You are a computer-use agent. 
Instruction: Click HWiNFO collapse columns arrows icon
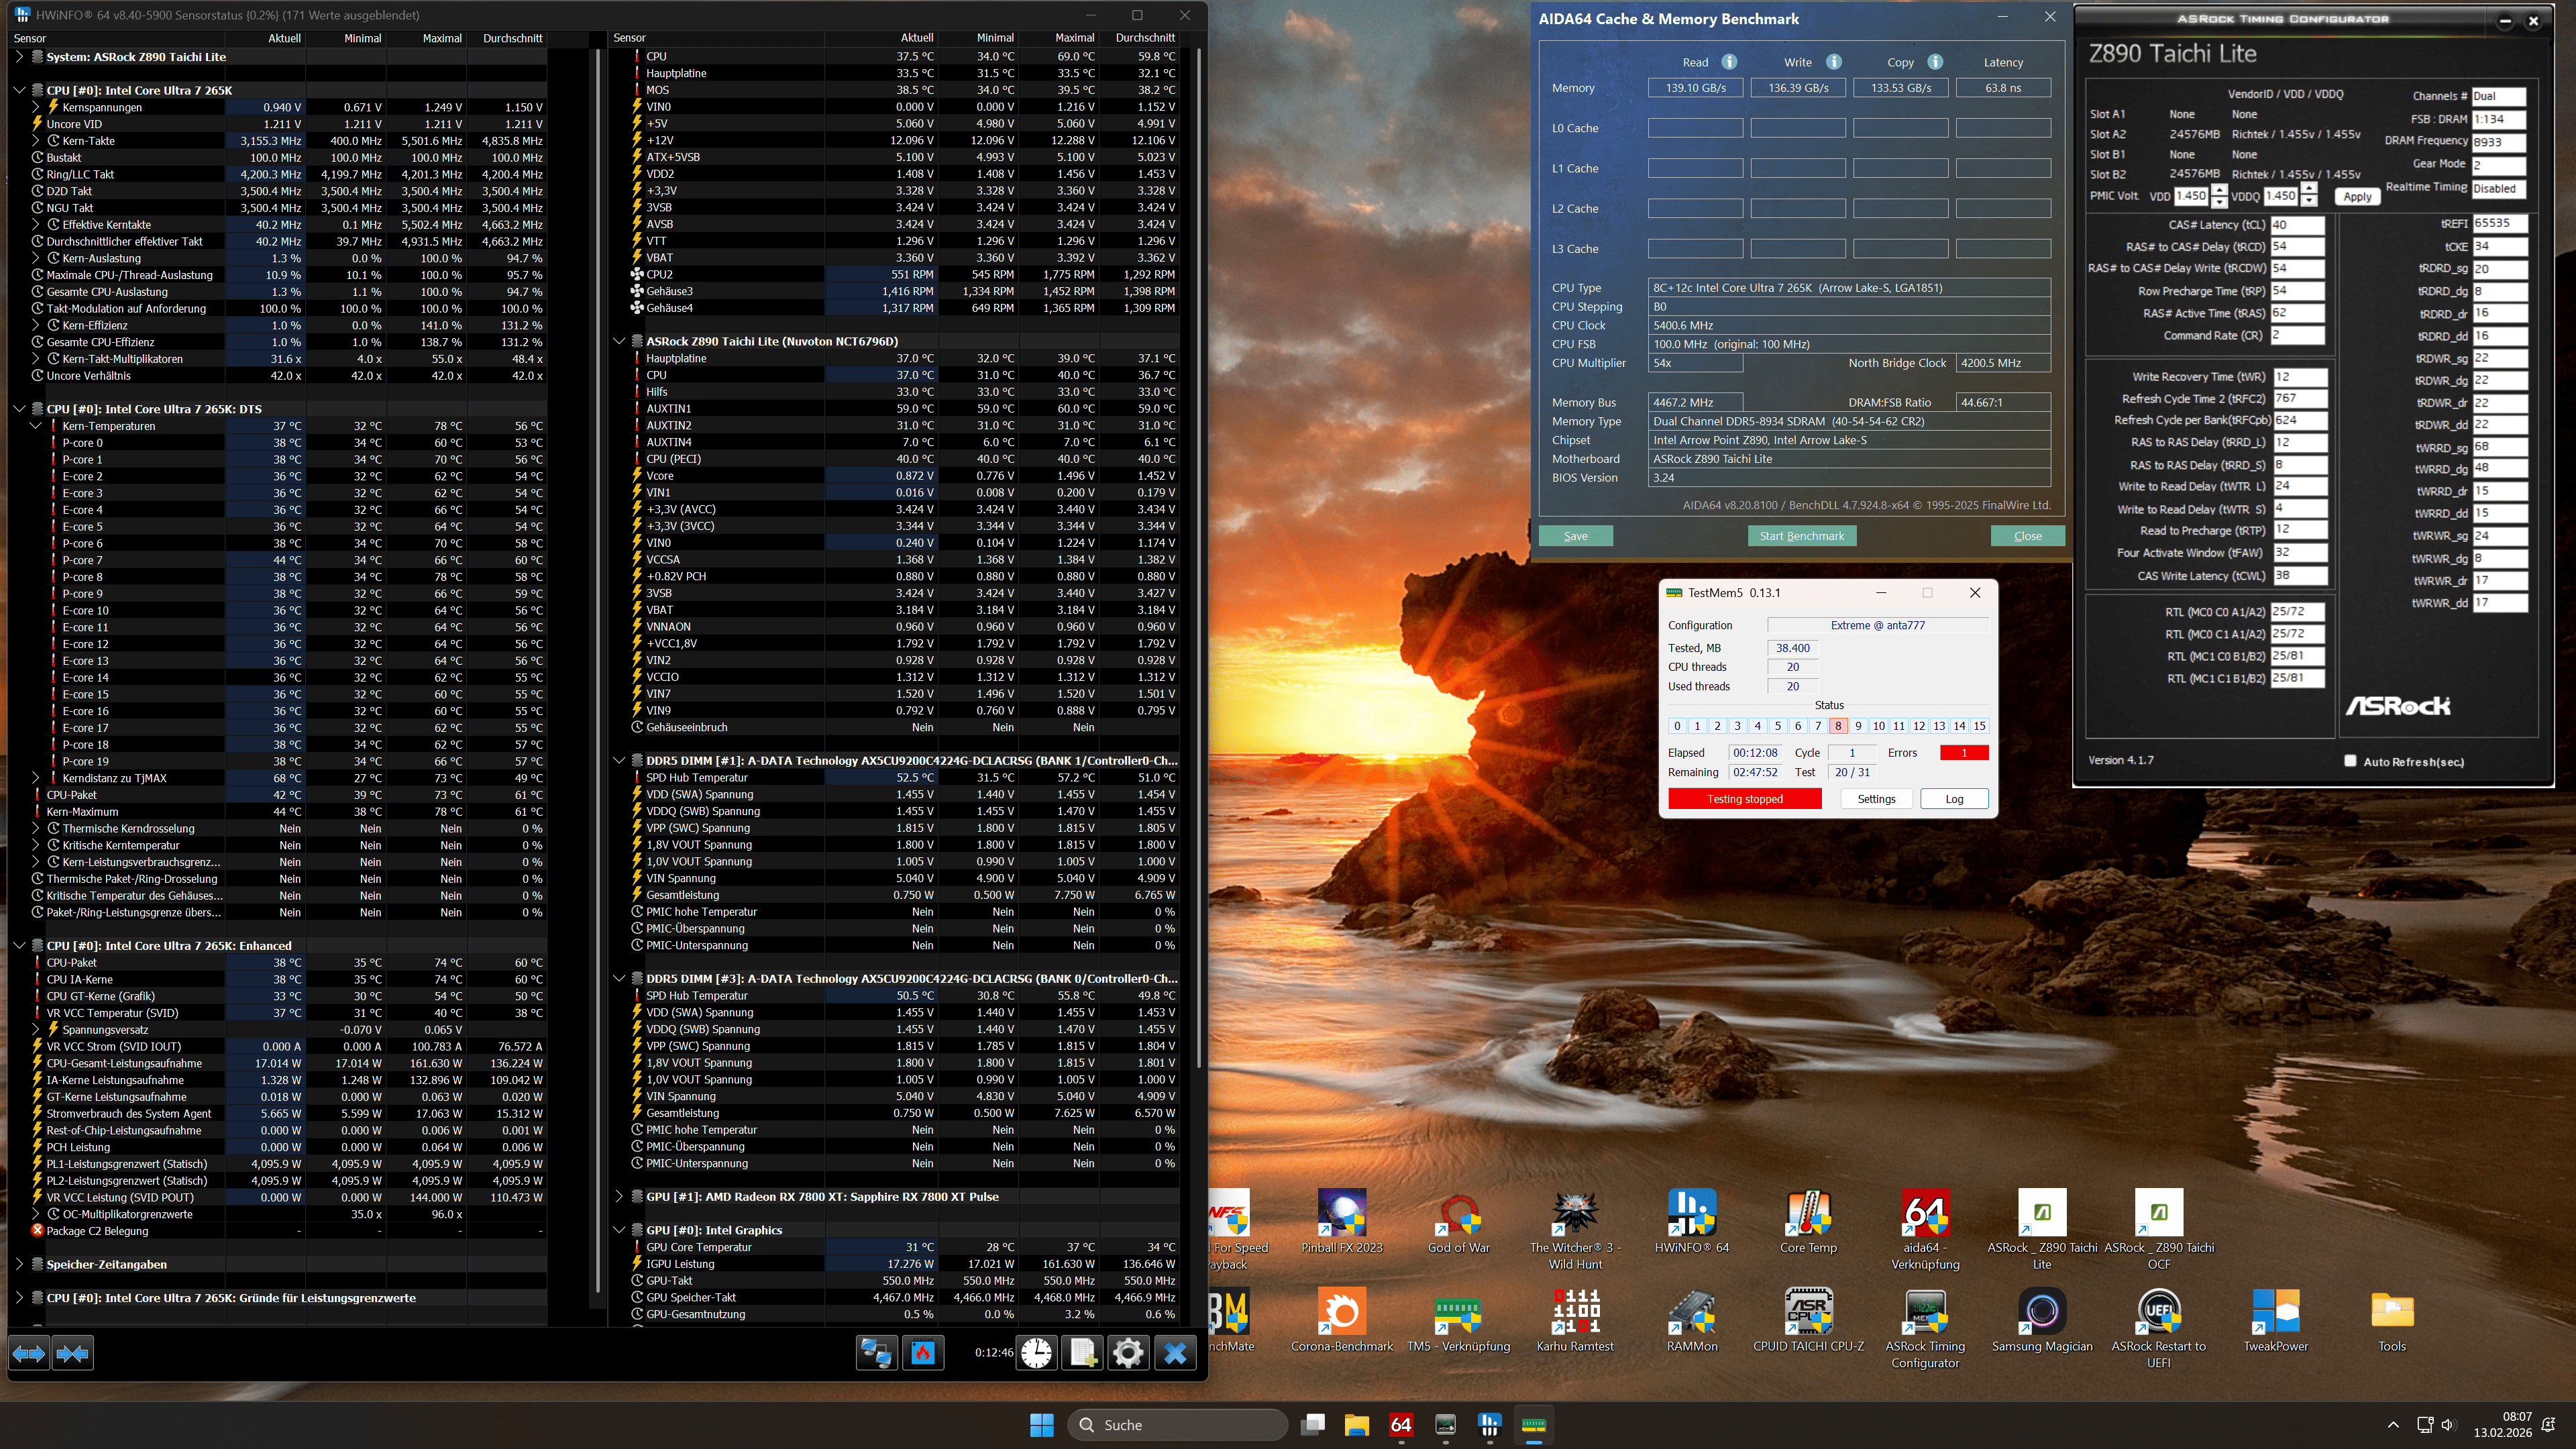(x=72, y=1353)
